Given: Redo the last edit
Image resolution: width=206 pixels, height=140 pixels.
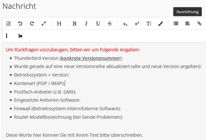Looking at the screenshot, I should tap(32, 24).
